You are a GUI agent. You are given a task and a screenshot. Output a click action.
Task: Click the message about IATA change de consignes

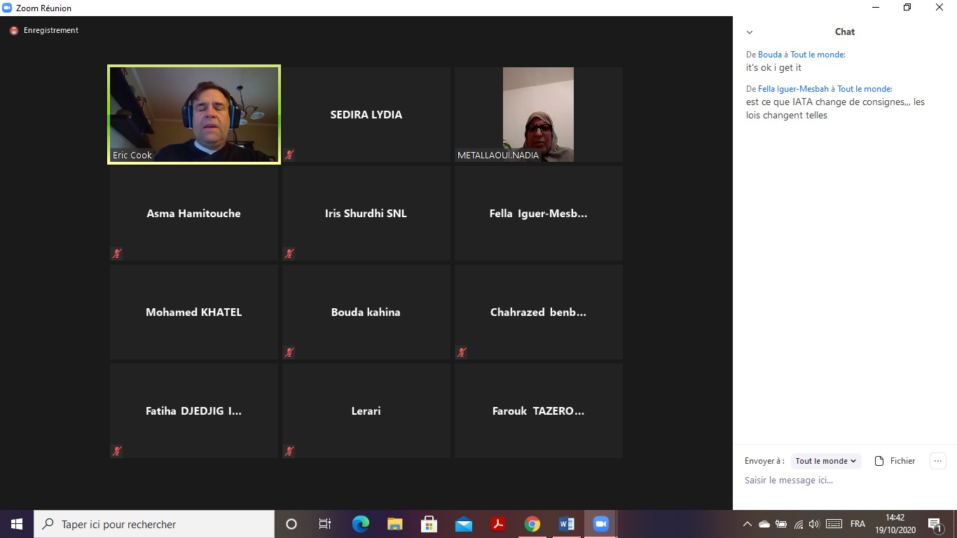835,109
